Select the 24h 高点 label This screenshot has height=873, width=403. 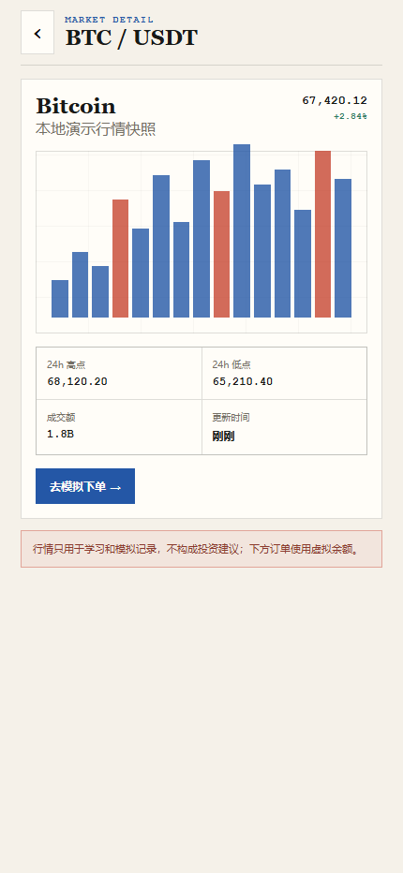[66, 364]
